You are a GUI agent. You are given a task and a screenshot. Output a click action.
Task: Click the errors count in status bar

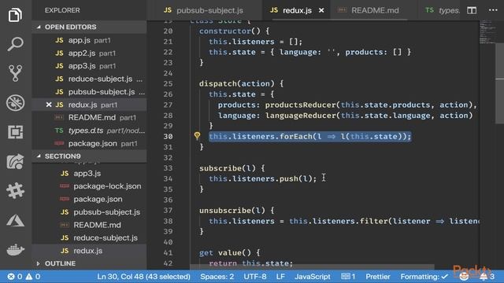pyautogui.click(x=15, y=277)
